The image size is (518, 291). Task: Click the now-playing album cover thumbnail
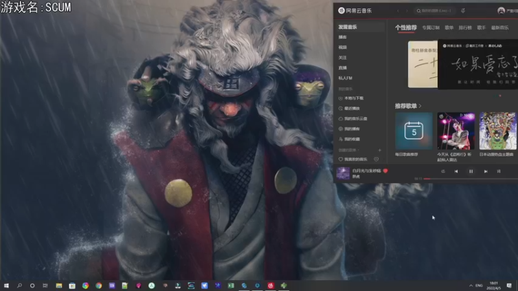click(x=343, y=173)
